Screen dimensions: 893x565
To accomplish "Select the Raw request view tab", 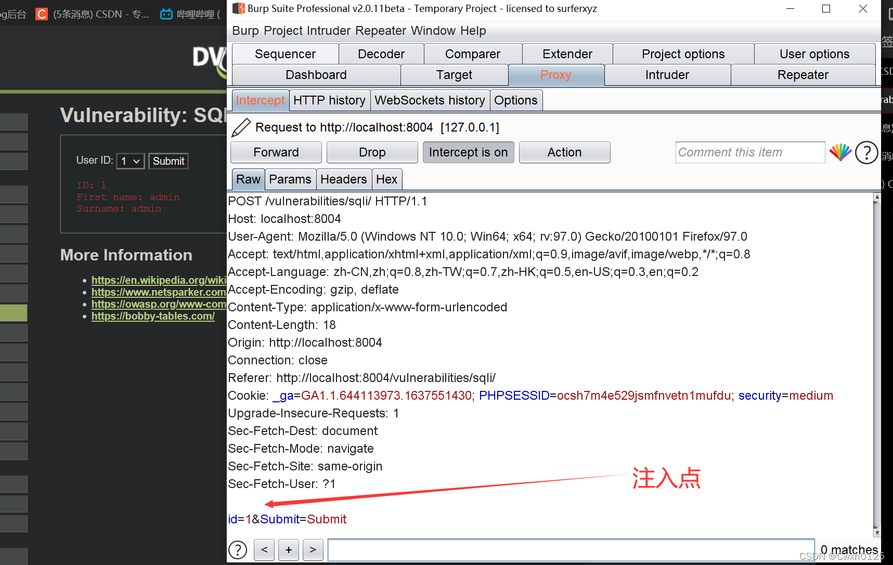I will click(248, 179).
